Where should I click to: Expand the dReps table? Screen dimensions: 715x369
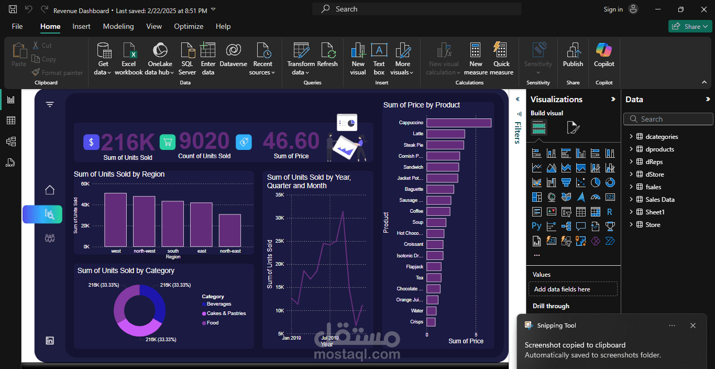tap(631, 162)
